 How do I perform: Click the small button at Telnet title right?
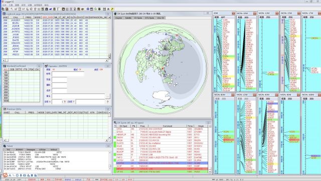108,146
